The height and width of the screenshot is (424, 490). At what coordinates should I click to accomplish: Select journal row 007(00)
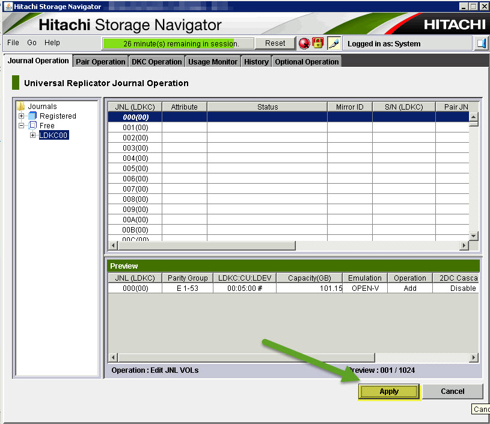(289, 189)
